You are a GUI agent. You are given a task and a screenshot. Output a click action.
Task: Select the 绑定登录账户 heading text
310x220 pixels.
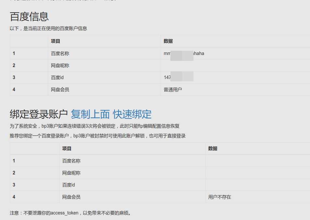coord(39,114)
